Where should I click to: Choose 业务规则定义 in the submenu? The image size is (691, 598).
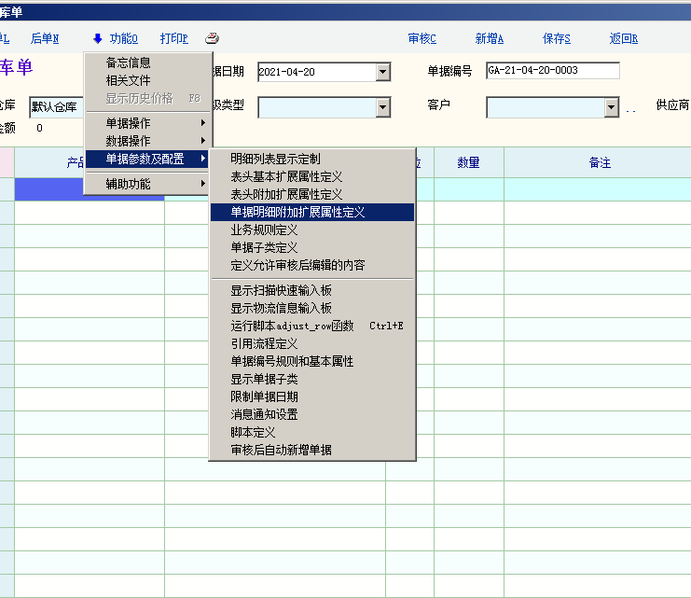click(264, 230)
